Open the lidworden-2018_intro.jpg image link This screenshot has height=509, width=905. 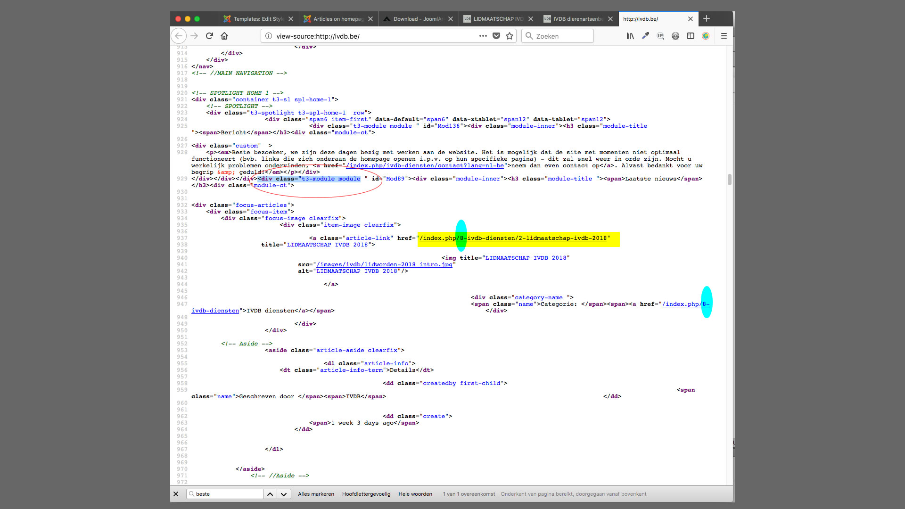(x=384, y=264)
